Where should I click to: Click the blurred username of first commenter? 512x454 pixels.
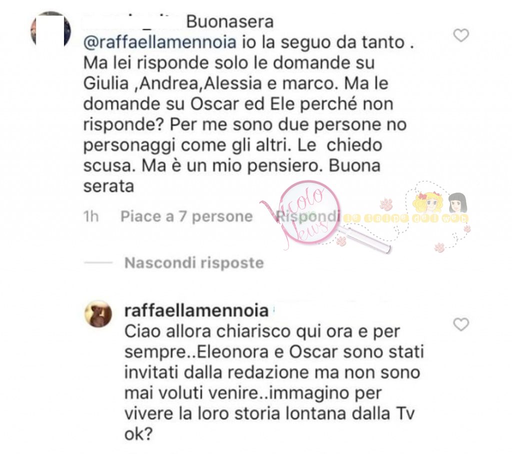131,20
